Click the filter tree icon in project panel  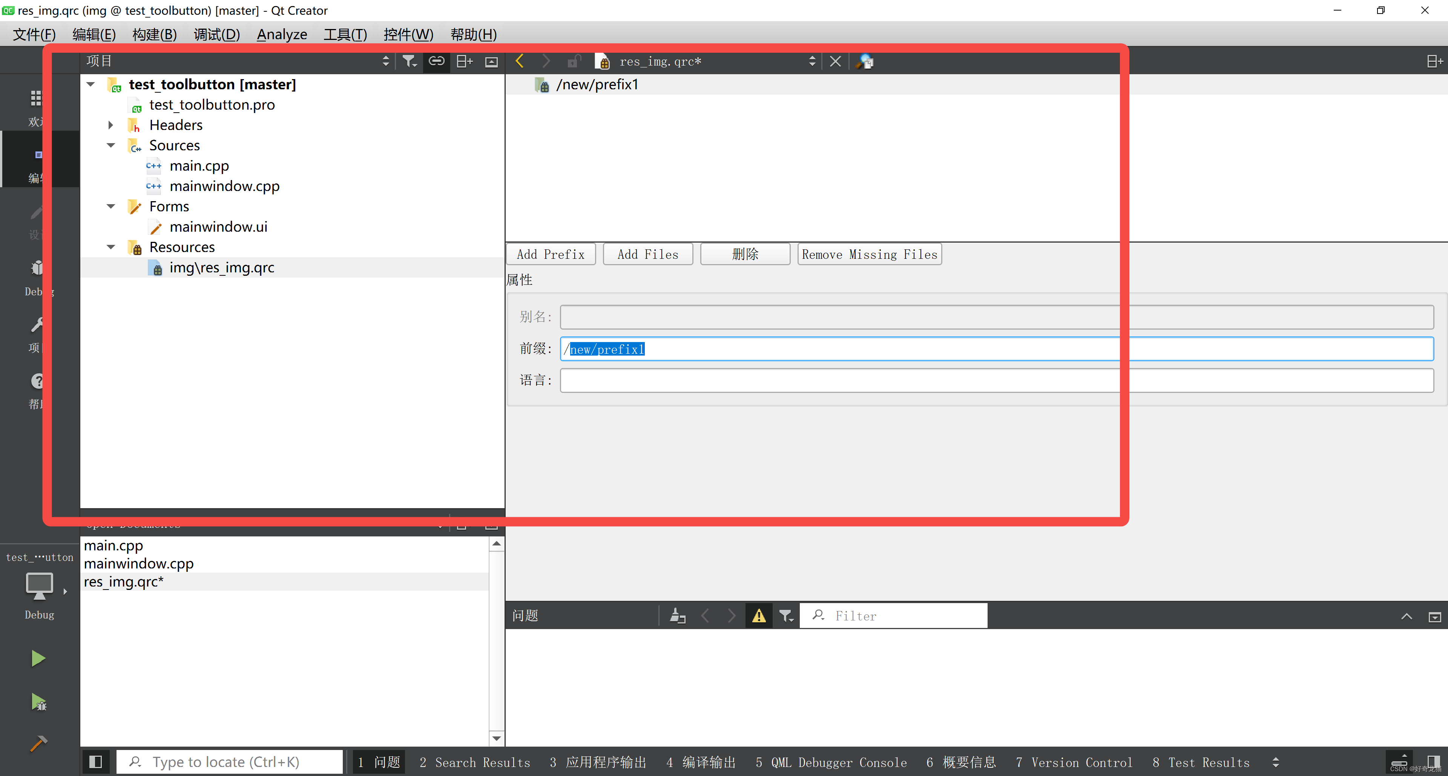409,61
